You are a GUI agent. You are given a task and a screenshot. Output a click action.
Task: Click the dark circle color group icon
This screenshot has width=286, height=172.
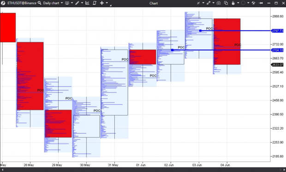(x=243, y=3)
